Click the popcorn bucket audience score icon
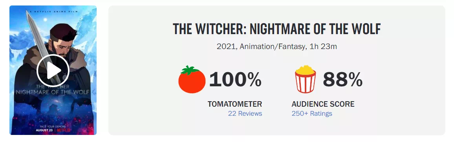This screenshot has width=454, height=142. [306, 79]
